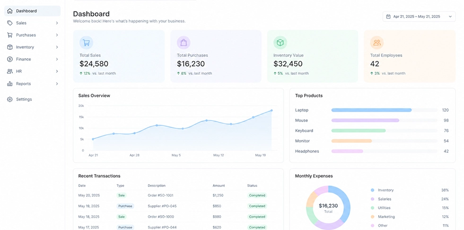Click the Purchases cart icon in sidebar

tap(10, 35)
